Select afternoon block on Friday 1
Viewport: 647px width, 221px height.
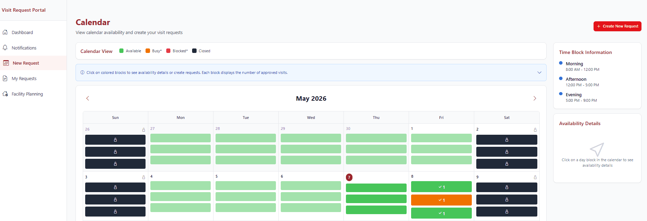tap(441, 149)
